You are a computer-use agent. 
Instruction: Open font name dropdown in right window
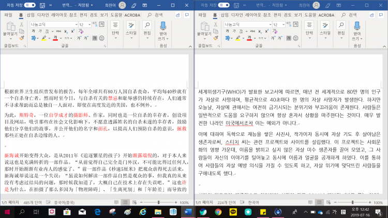pyautogui.click(x=270, y=24)
